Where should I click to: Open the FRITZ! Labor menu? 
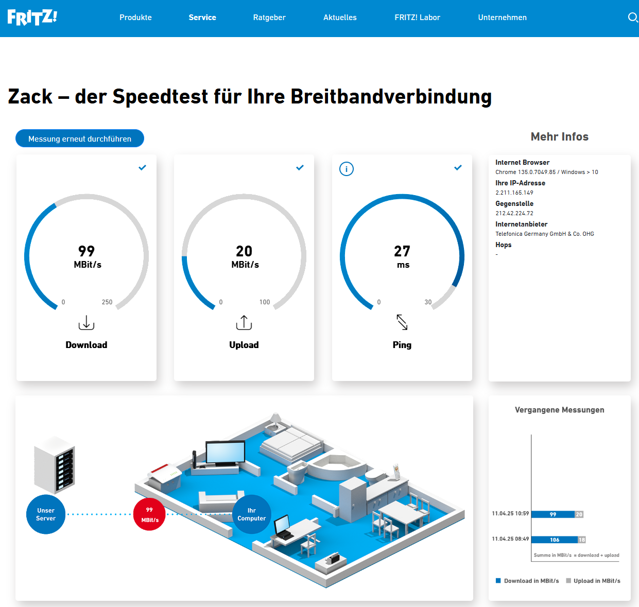[418, 18]
